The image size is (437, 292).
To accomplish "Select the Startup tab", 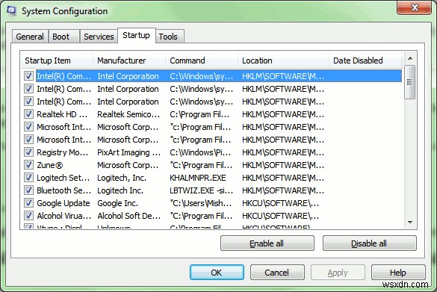I will pos(136,35).
